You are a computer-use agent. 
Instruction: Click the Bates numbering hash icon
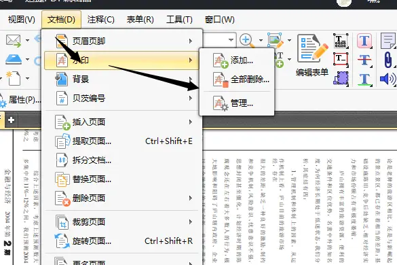(x=62, y=98)
